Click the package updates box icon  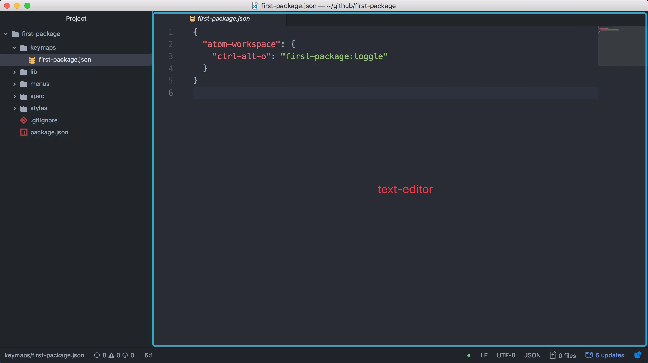(589, 355)
